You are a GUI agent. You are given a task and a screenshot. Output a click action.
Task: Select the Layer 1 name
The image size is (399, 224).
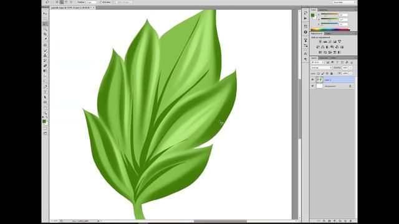pos(328,80)
